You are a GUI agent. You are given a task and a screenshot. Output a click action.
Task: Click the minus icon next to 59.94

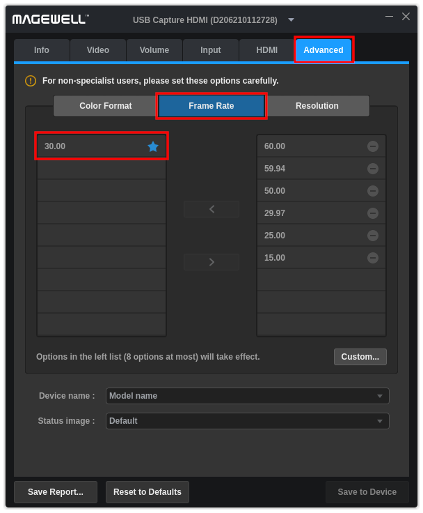(373, 169)
